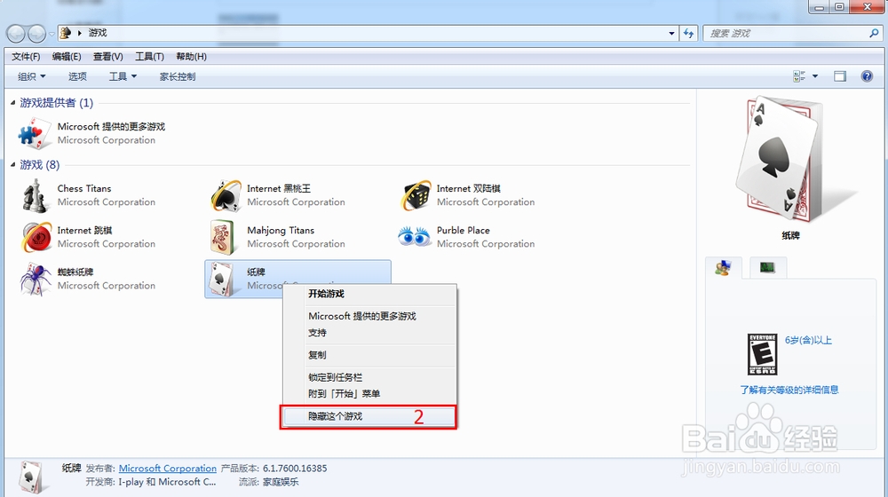Click the breadcrumb arrow before 游戏

pyautogui.click(x=79, y=33)
